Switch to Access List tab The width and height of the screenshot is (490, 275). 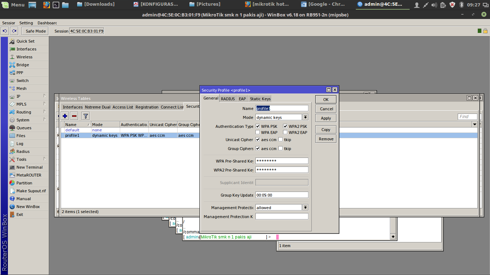coord(123,107)
